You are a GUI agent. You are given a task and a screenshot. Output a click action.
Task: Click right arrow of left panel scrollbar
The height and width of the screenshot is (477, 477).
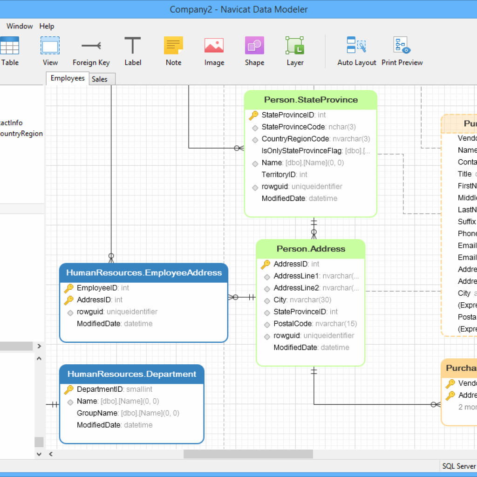point(39,346)
